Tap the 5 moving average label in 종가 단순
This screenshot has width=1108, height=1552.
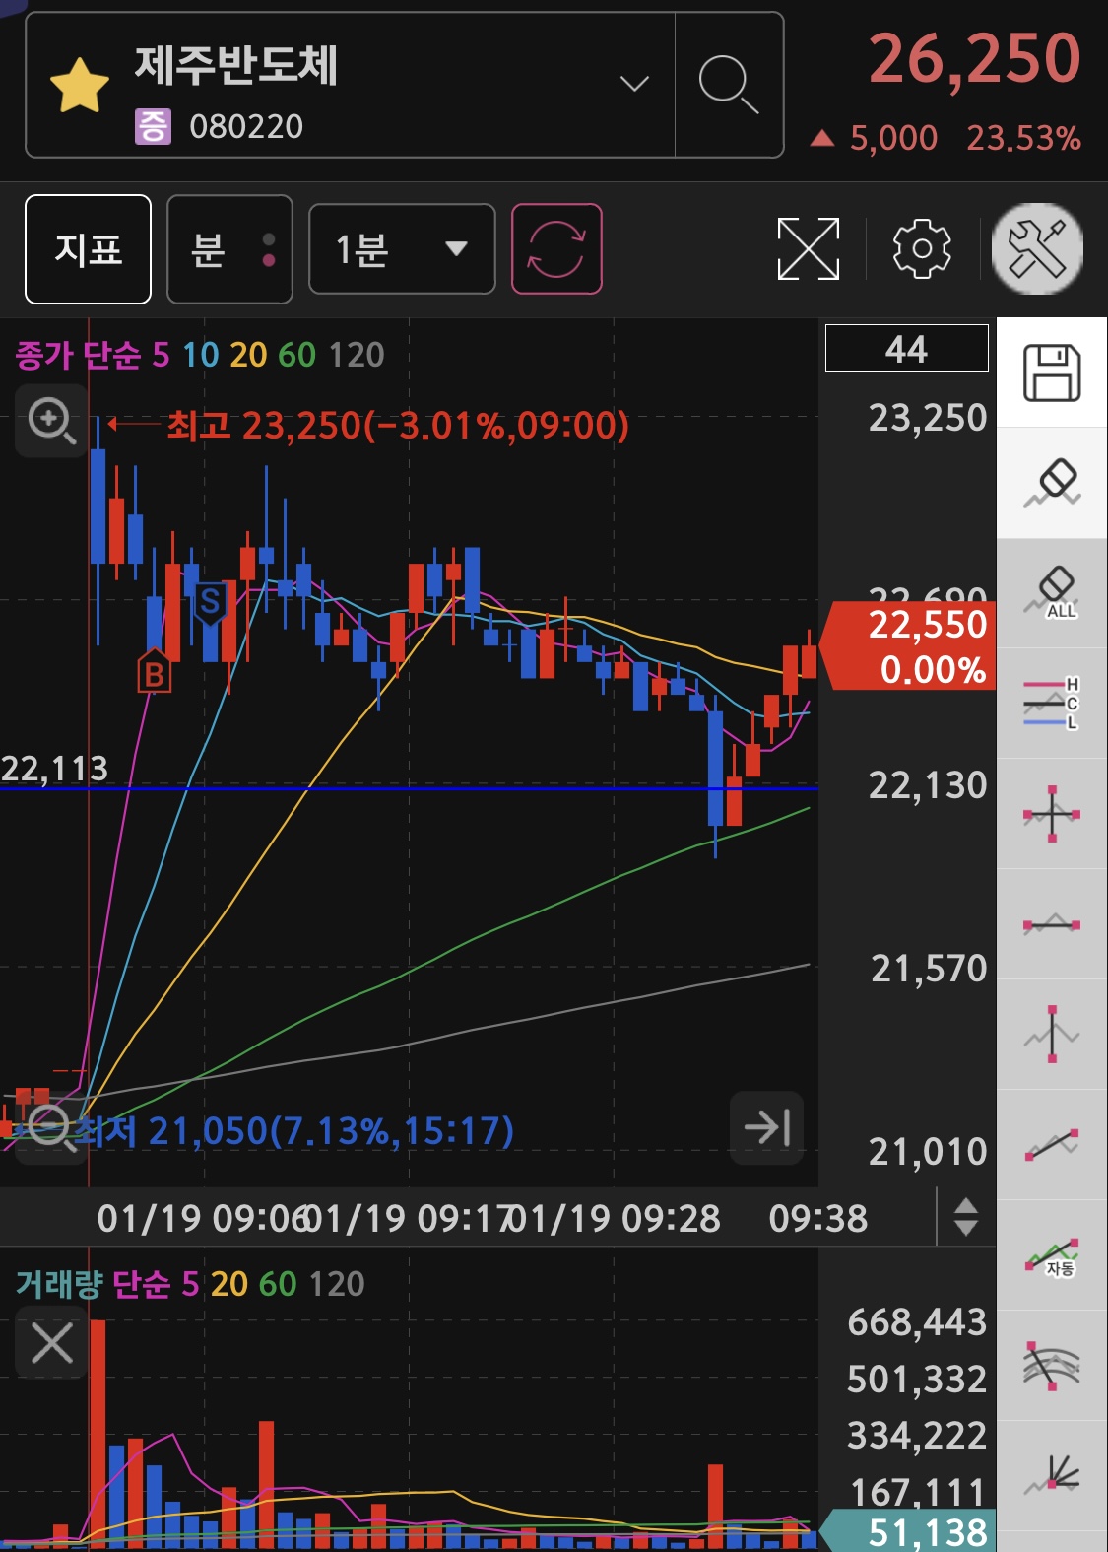(161, 355)
